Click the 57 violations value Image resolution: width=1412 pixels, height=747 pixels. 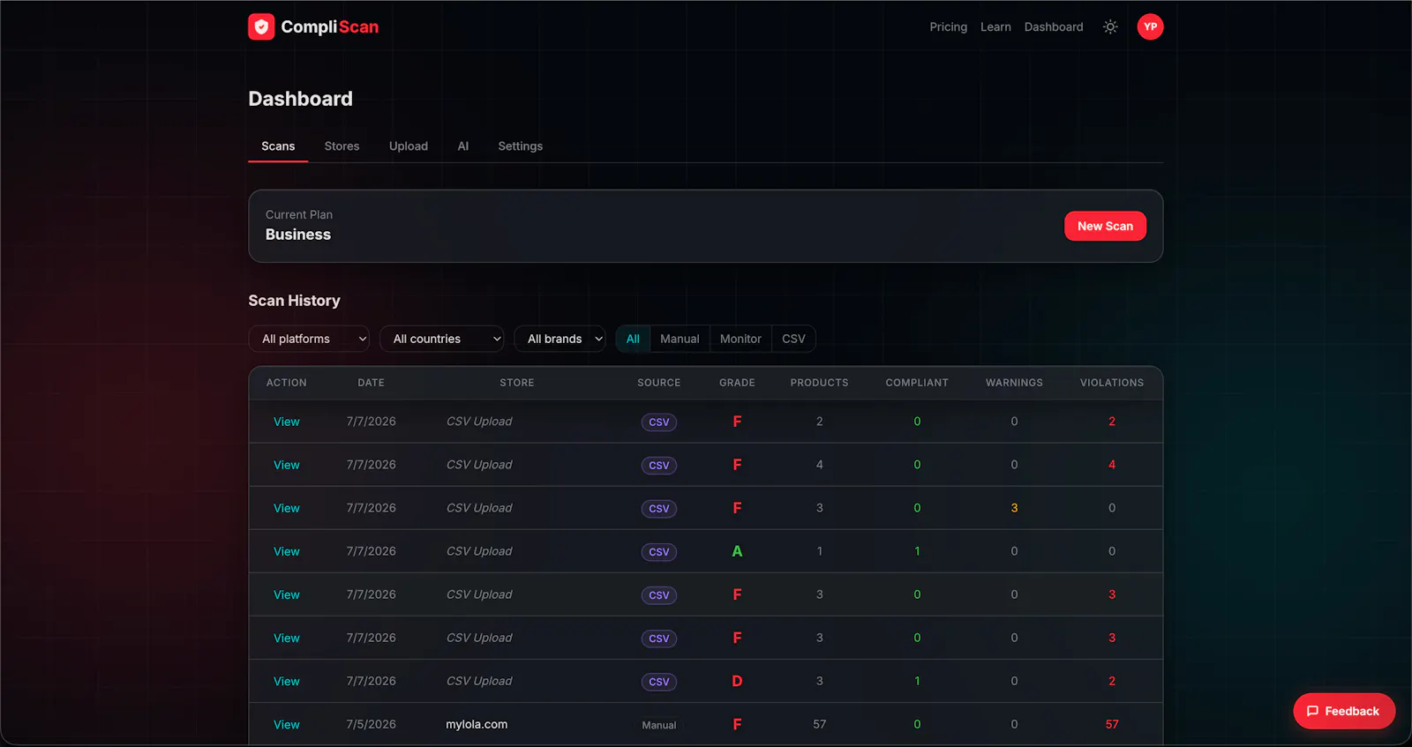(1112, 724)
